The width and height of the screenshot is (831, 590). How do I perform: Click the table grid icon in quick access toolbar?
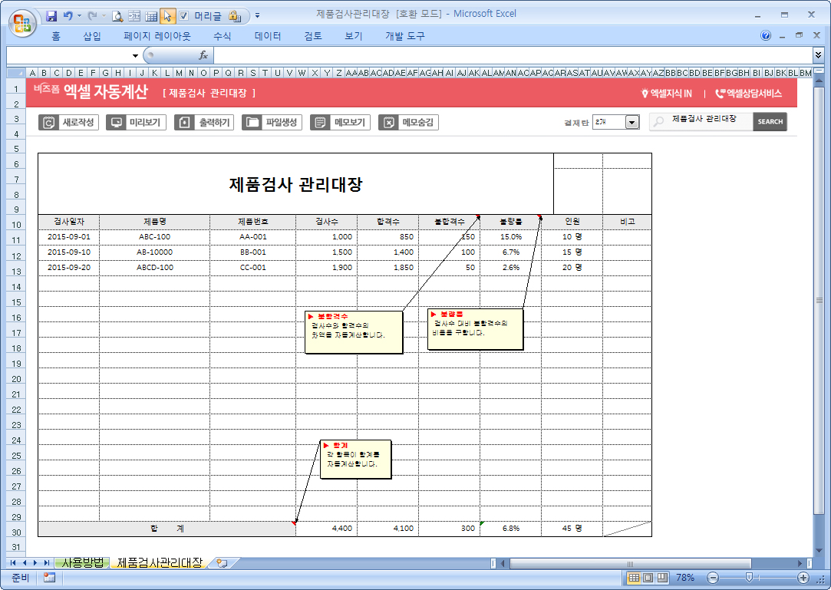(151, 16)
